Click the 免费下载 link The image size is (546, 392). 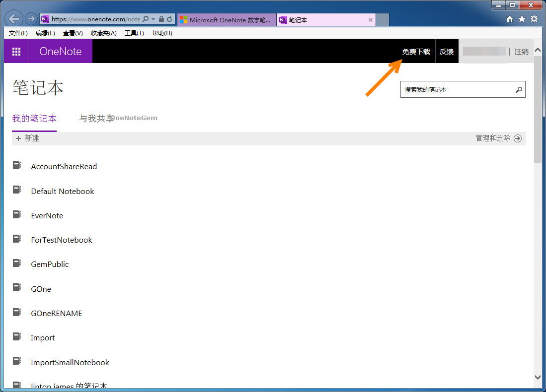pyautogui.click(x=416, y=52)
